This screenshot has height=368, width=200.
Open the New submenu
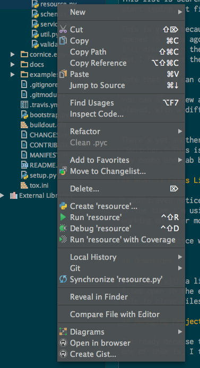(x=121, y=12)
